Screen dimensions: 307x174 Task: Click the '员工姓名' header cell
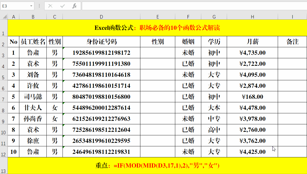click(x=33, y=42)
